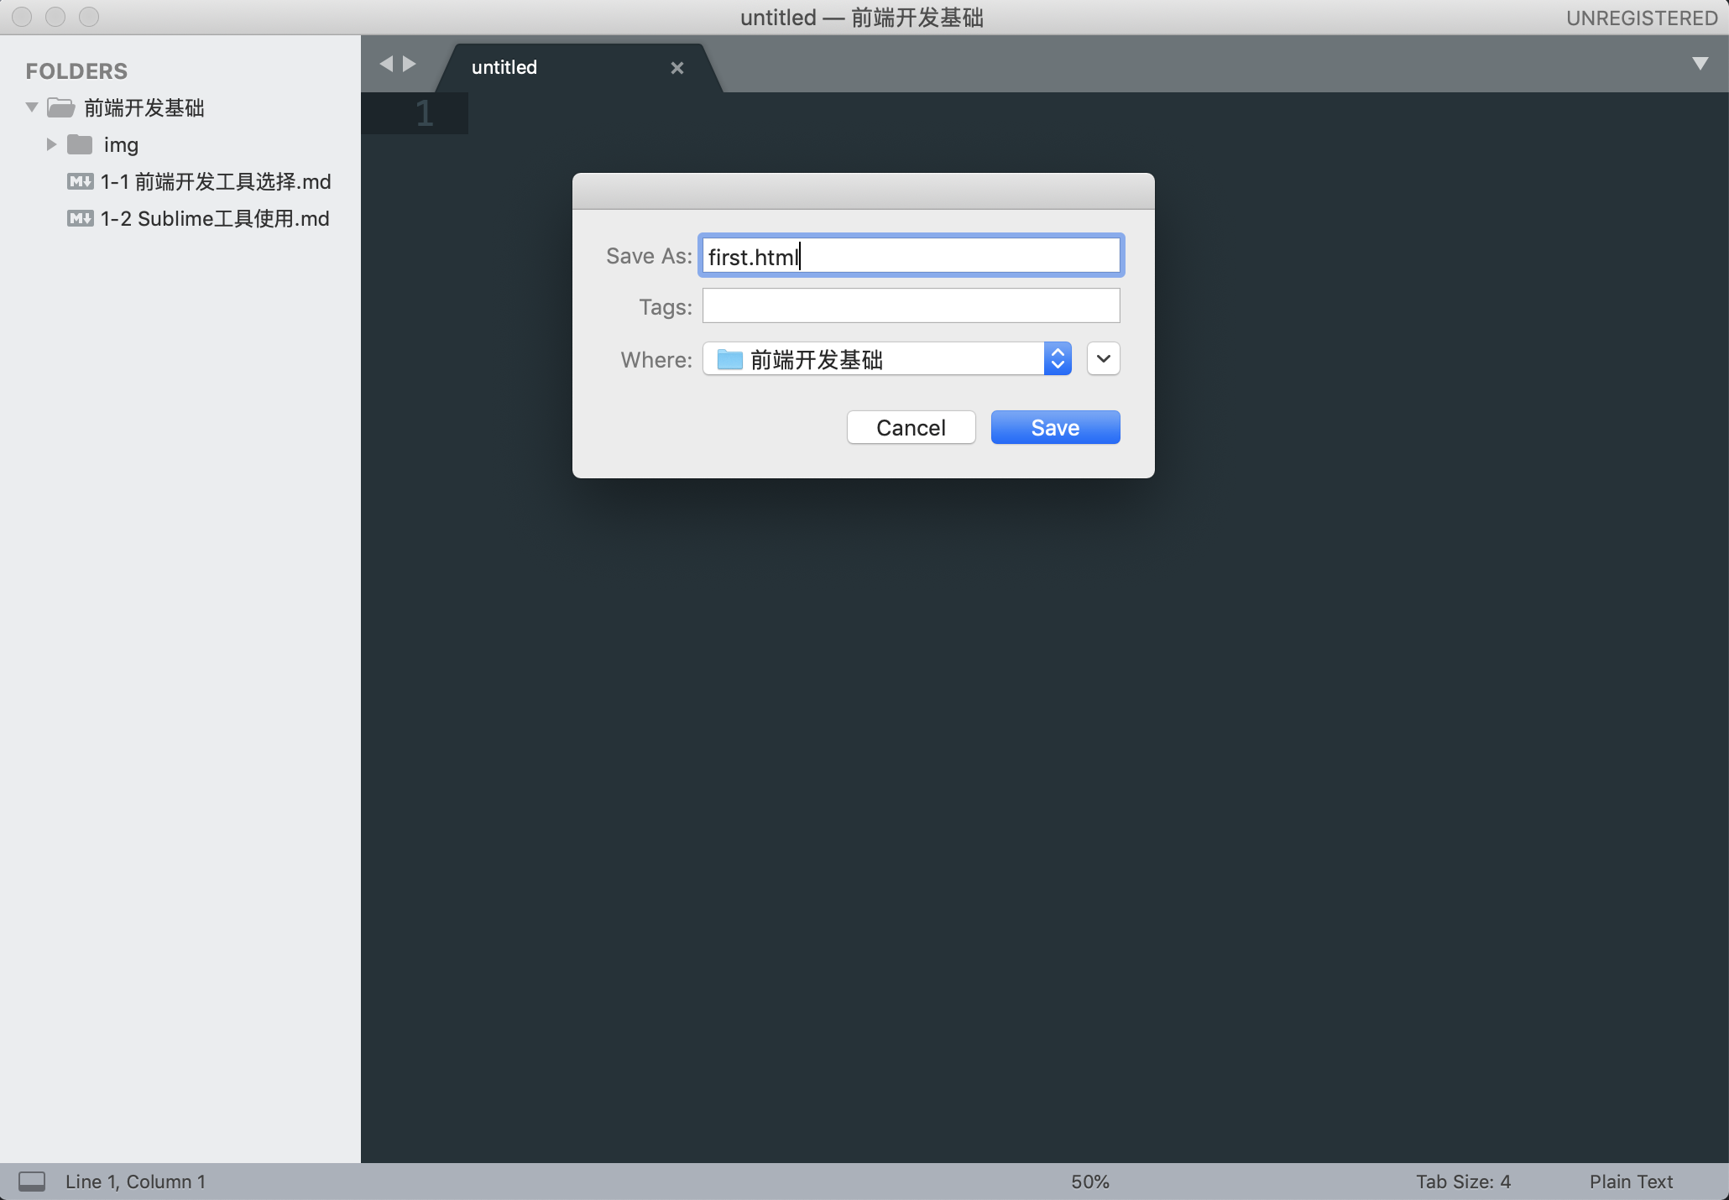This screenshot has width=1729, height=1200.
Task: Click the Save As filename field
Action: pos(911,256)
